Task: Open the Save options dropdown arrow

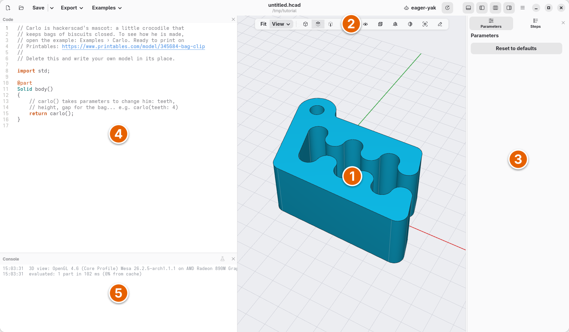Action: click(52, 8)
